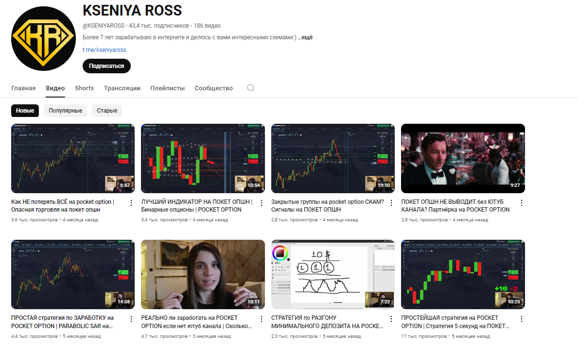Image resolution: width=578 pixels, height=348 pixels.
Task: Switch to the Сообщество tab
Action: coord(214,88)
